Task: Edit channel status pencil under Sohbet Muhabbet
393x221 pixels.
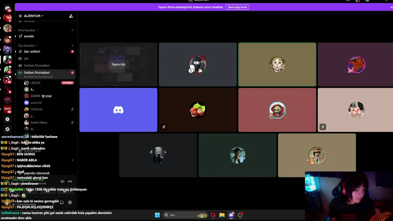Action: tap(52, 77)
